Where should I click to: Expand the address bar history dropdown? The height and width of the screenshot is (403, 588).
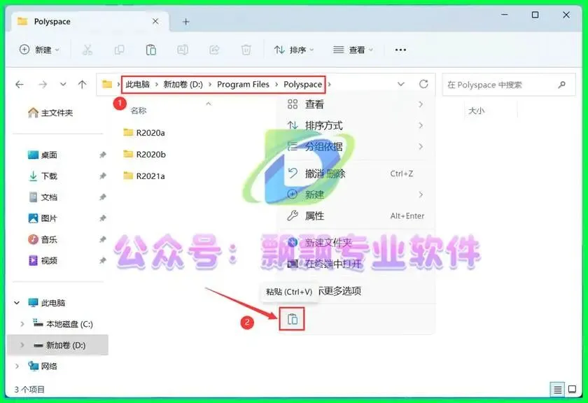point(401,84)
